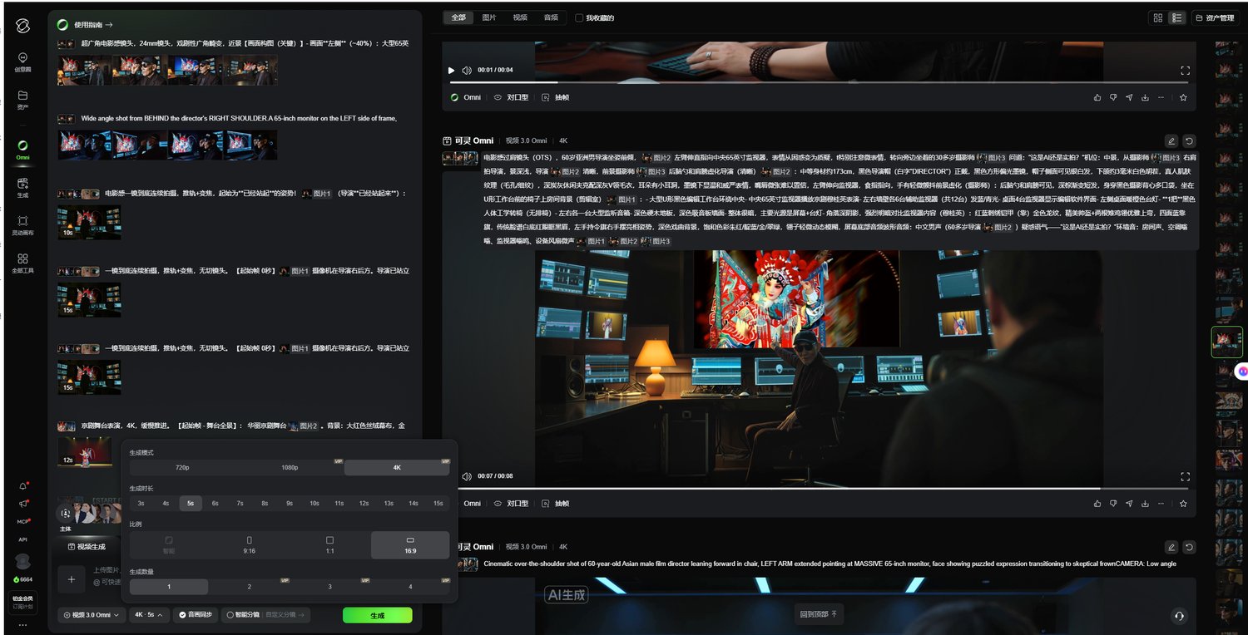The width and height of the screenshot is (1248, 635).
Task: Toggle the 音画同步 option
Action: 196,615
